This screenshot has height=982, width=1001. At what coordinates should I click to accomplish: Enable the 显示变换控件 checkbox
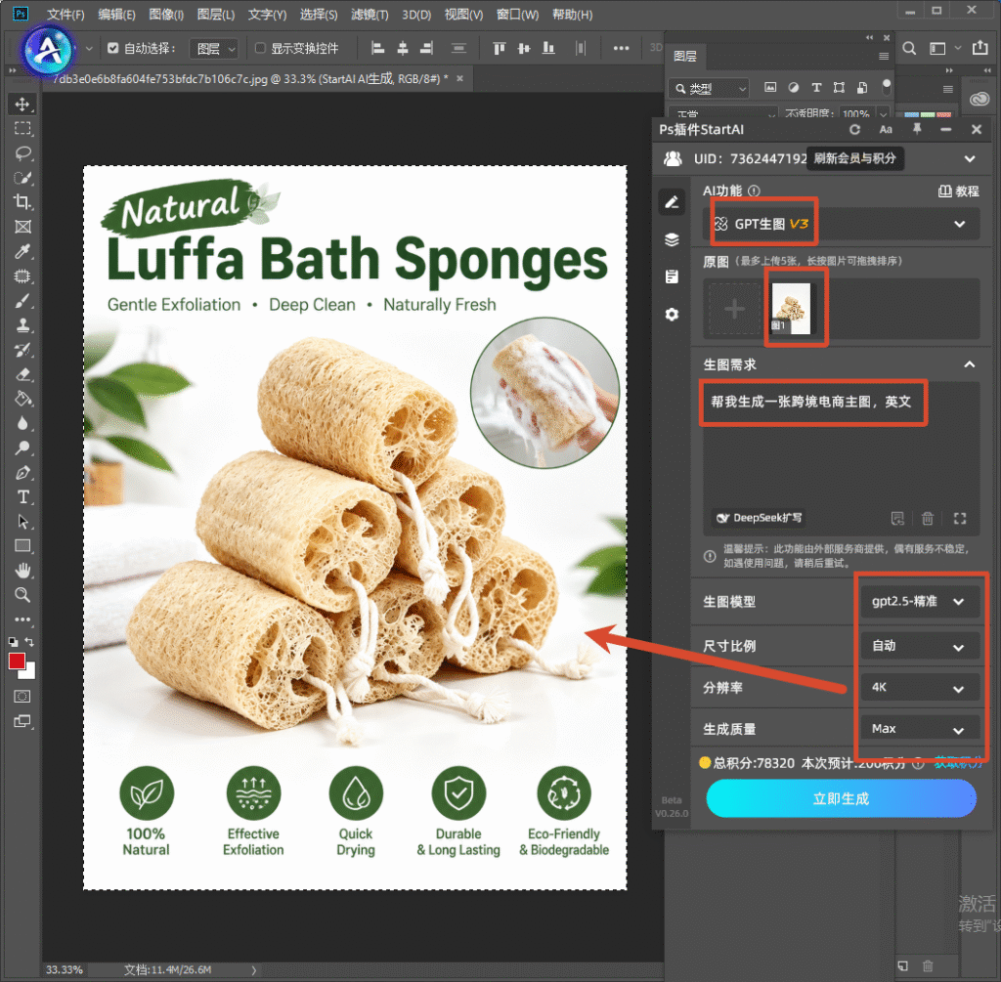pos(260,48)
